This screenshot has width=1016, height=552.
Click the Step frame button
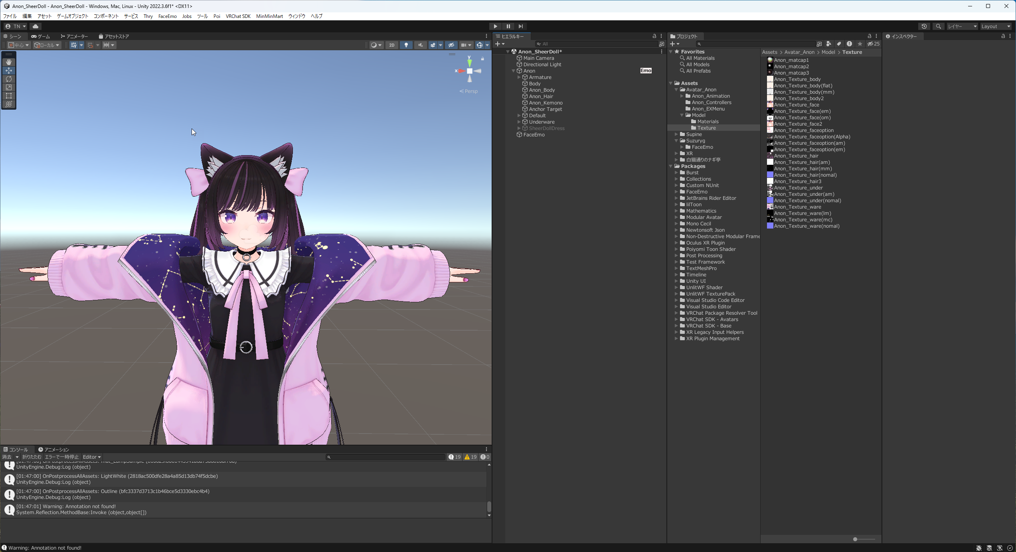tap(521, 26)
